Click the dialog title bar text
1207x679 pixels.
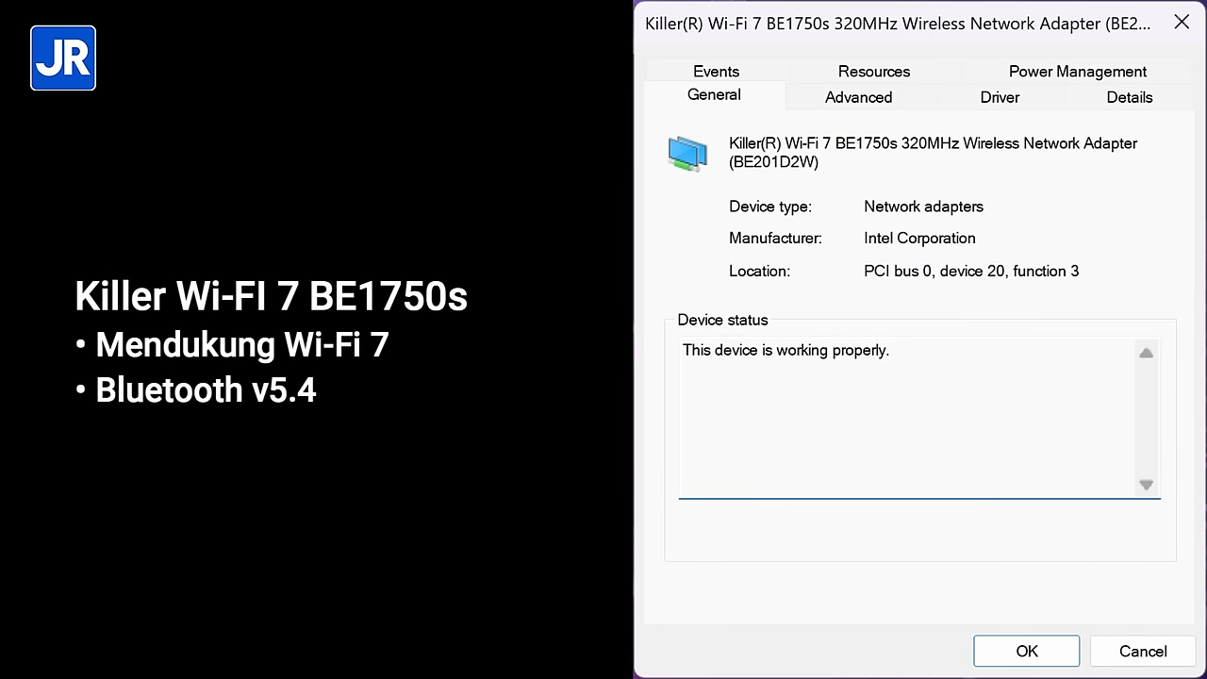(x=896, y=24)
